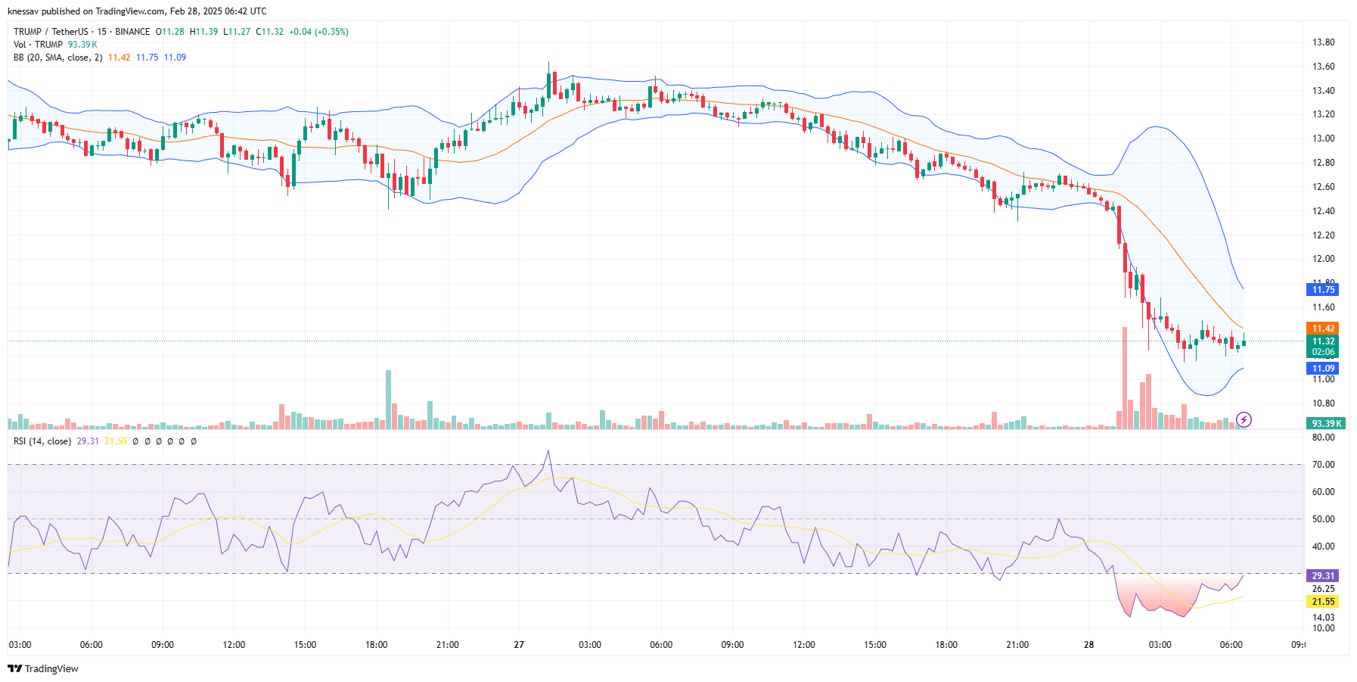1357x682 pixels.
Task: Click the '11.00' price axis label
Action: [1323, 379]
